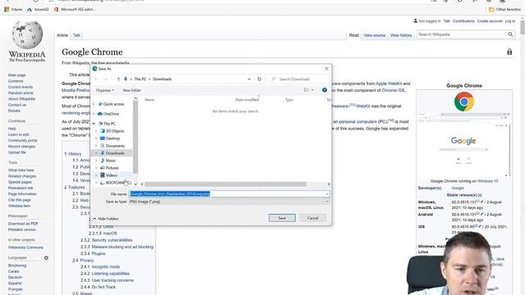525x295 pixels.
Task: Select Quick access in folder tree
Action: click(113, 104)
